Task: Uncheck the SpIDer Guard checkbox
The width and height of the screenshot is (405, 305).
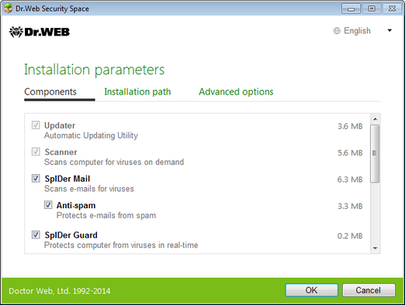Action: click(x=36, y=235)
